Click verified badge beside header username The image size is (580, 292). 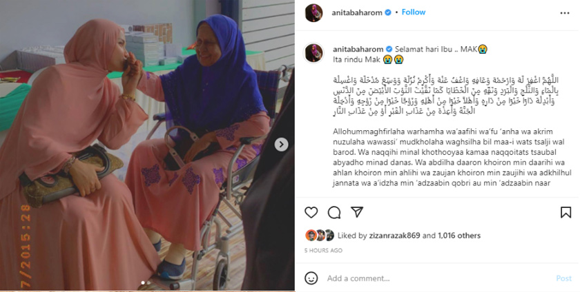(x=388, y=12)
